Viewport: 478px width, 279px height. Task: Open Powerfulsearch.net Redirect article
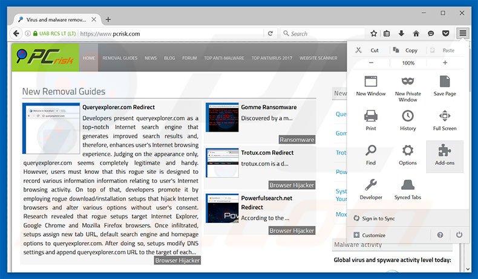point(266,203)
